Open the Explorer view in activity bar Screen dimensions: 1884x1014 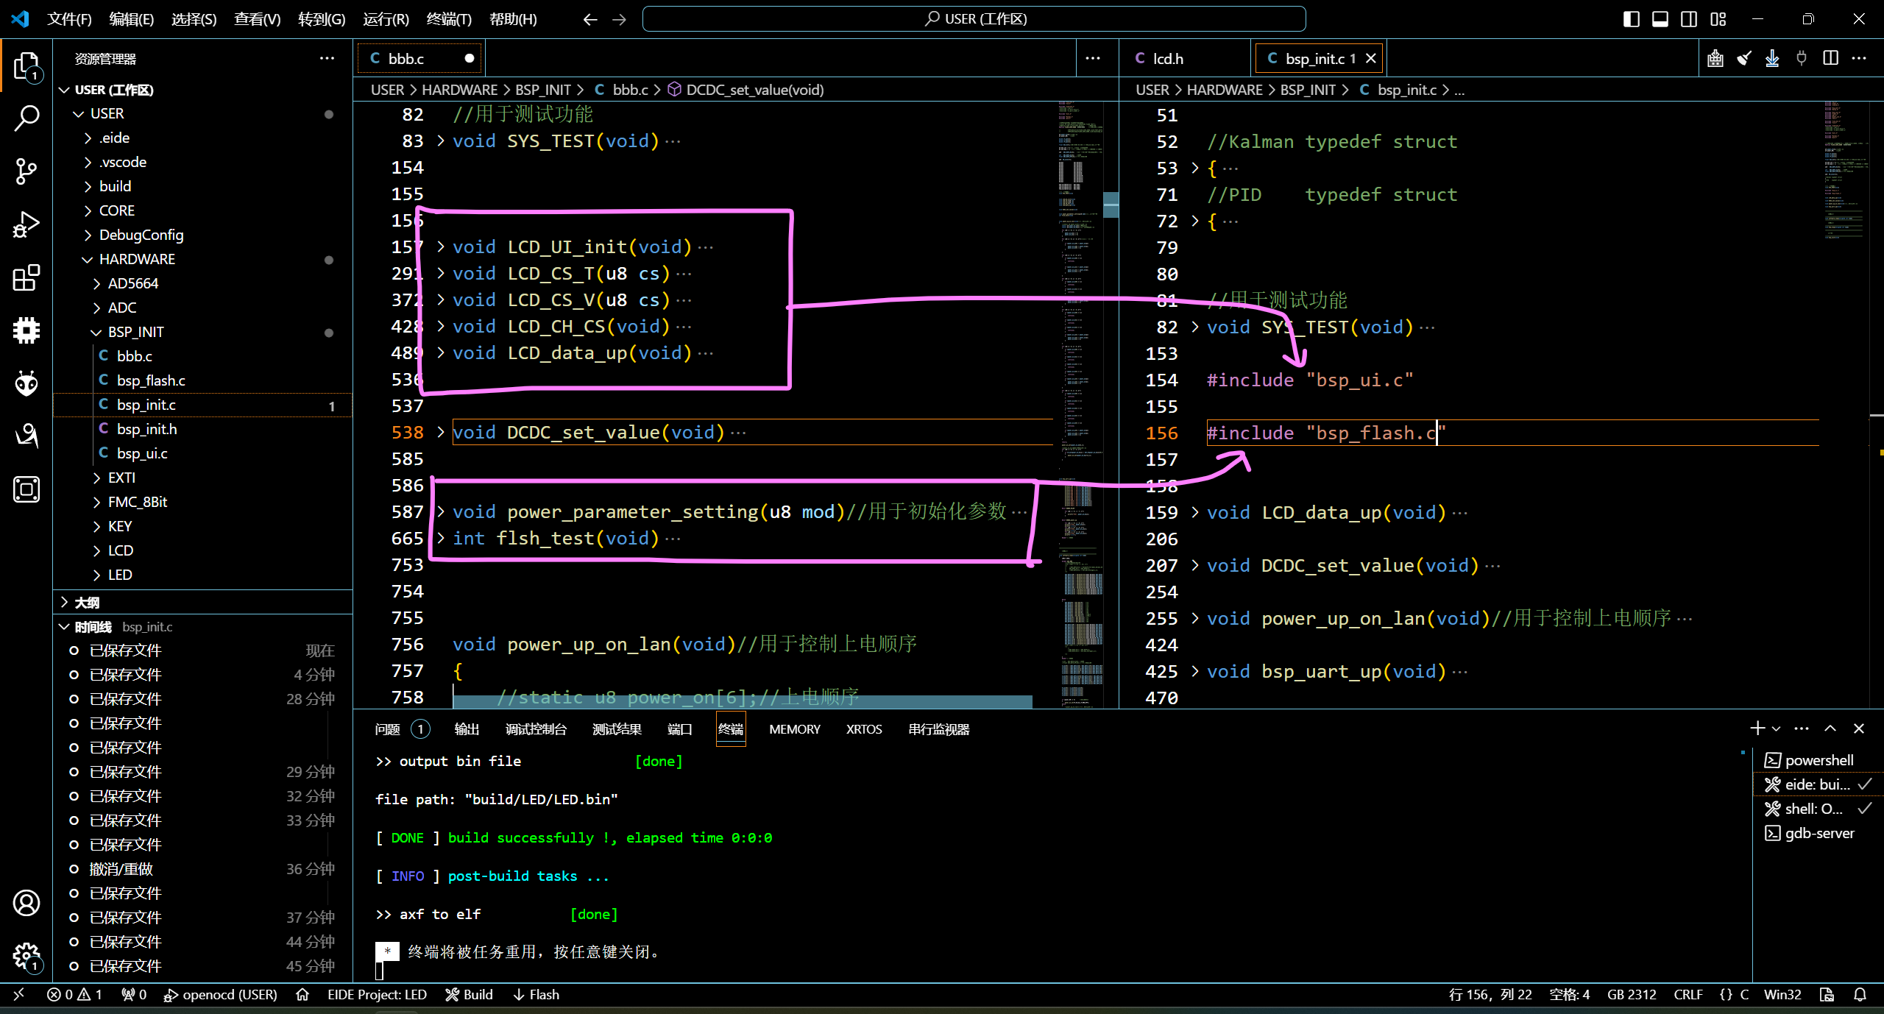[26, 66]
